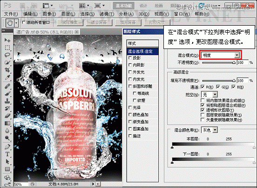The height and width of the screenshot is (188, 257).
Task: Open the 编辑(E) menu
Action: tap(30, 14)
